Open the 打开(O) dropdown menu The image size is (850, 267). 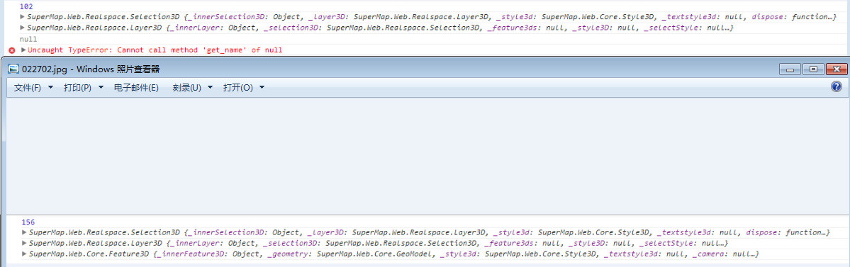pos(243,88)
